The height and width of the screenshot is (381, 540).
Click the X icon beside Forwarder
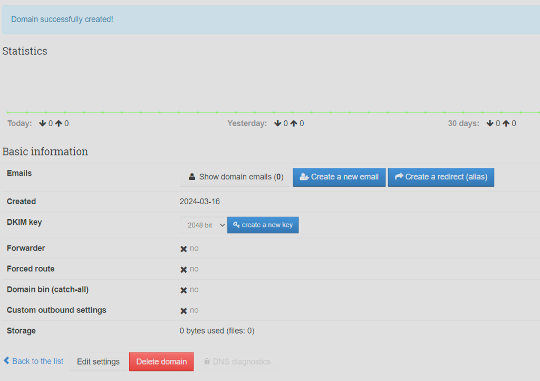pyautogui.click(x=184, y=249)
